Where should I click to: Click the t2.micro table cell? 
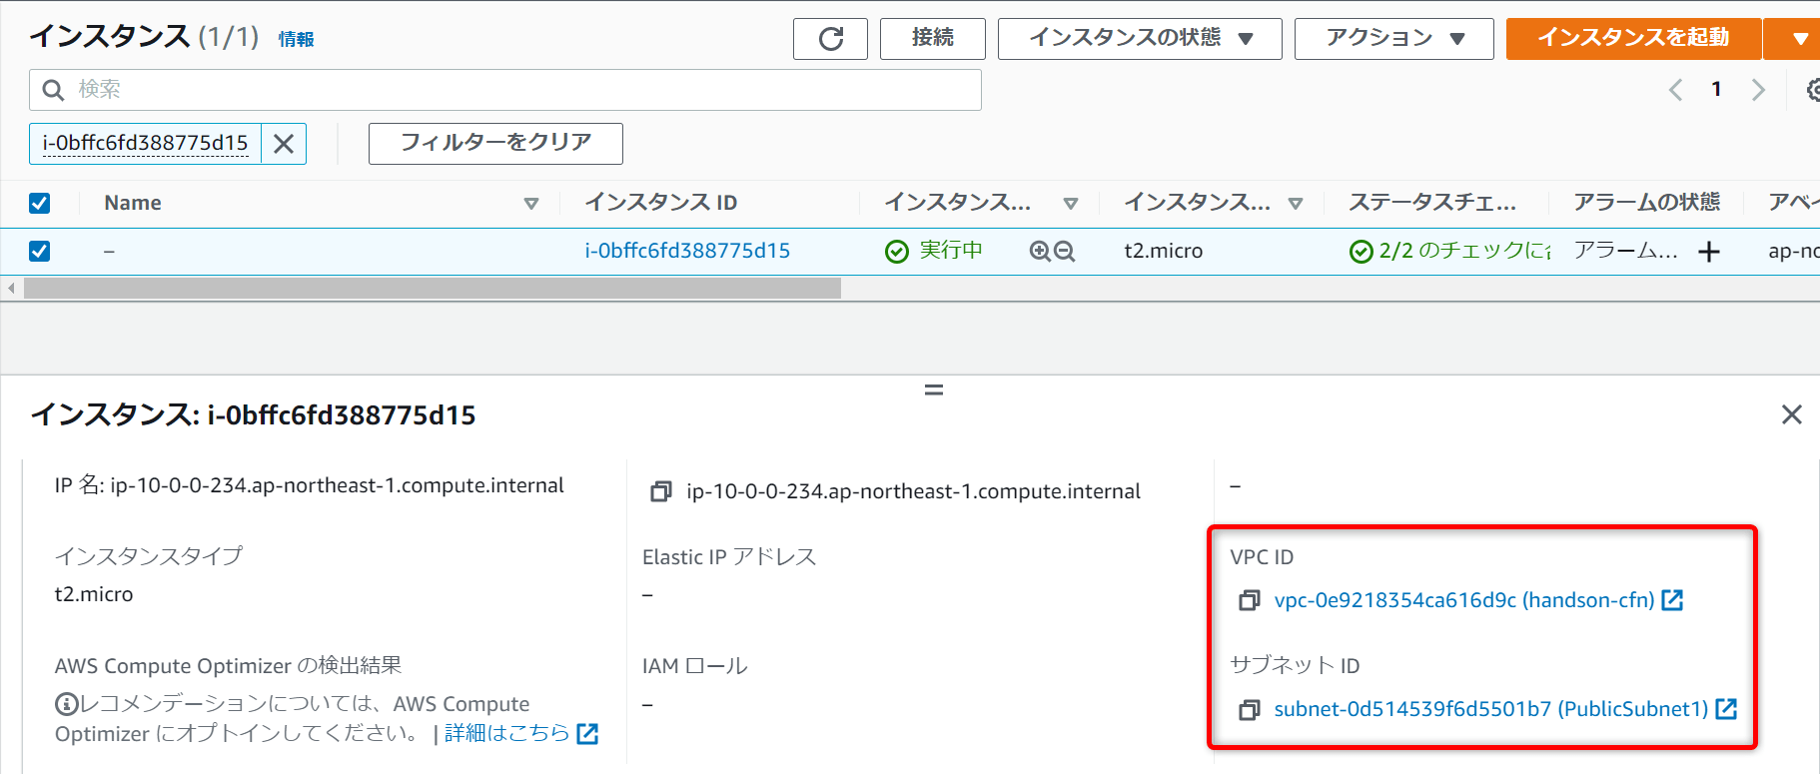[x=1164, y=251]
